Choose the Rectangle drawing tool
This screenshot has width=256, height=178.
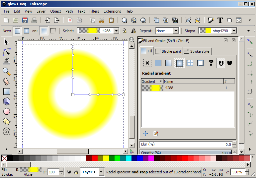tap(6, 91)
